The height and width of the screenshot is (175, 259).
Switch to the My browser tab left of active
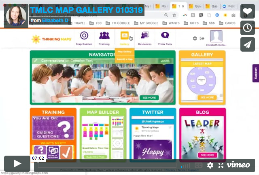coord(162,6)
